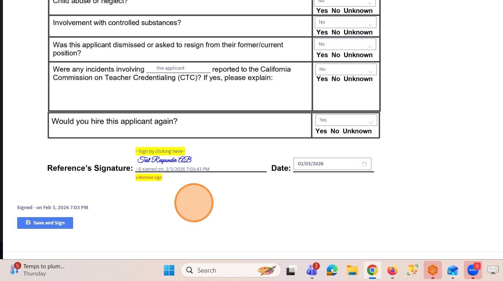Click the E-signed on 2/3/2026 timestamp text
503x281 pixels.
coord(173,169)
